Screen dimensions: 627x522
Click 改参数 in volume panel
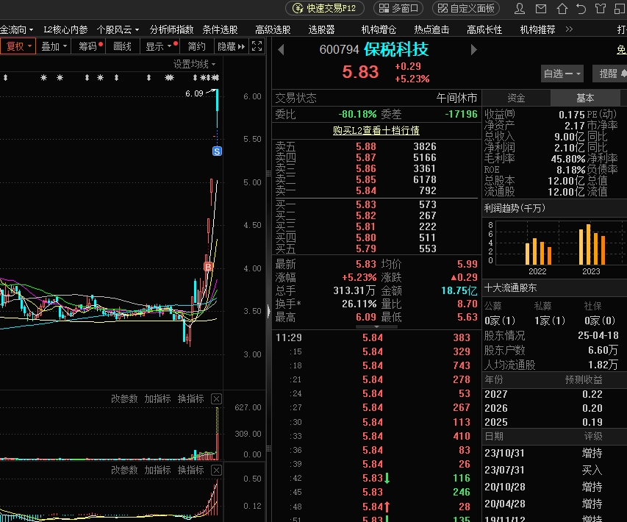124,398
